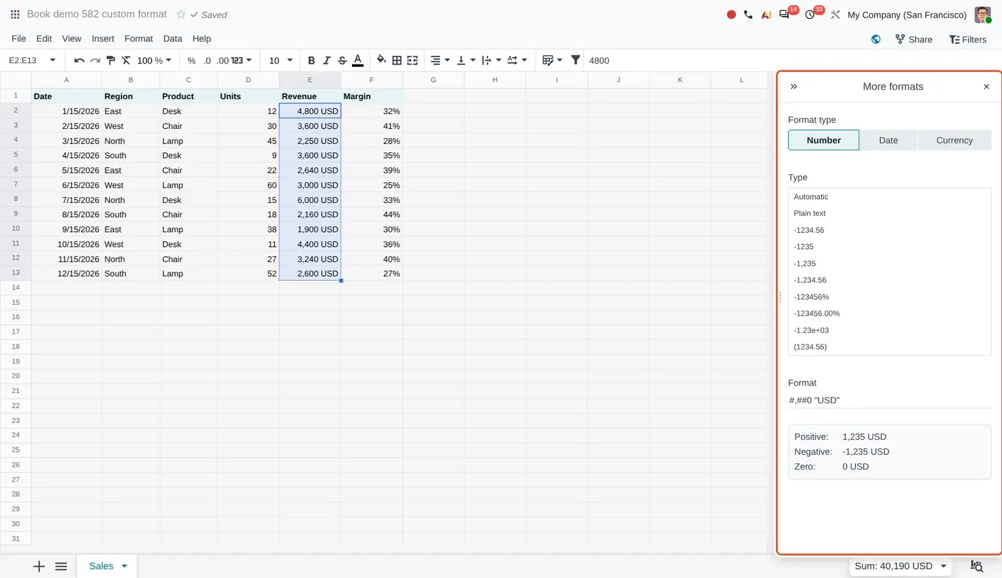Format selection as percent

192,60
